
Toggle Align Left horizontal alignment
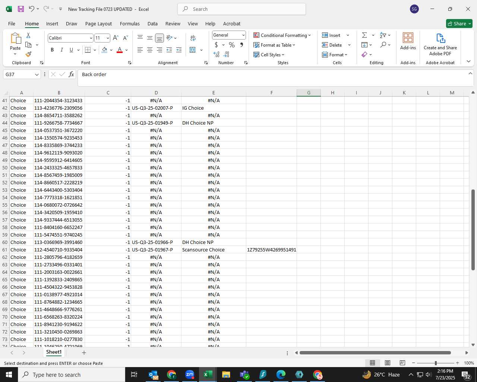click(x=140, y=50)
